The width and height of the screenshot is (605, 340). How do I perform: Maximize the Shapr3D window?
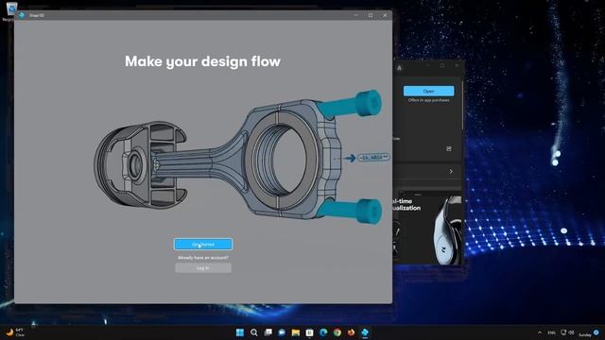pyautogui.click(x=371, y=15)
